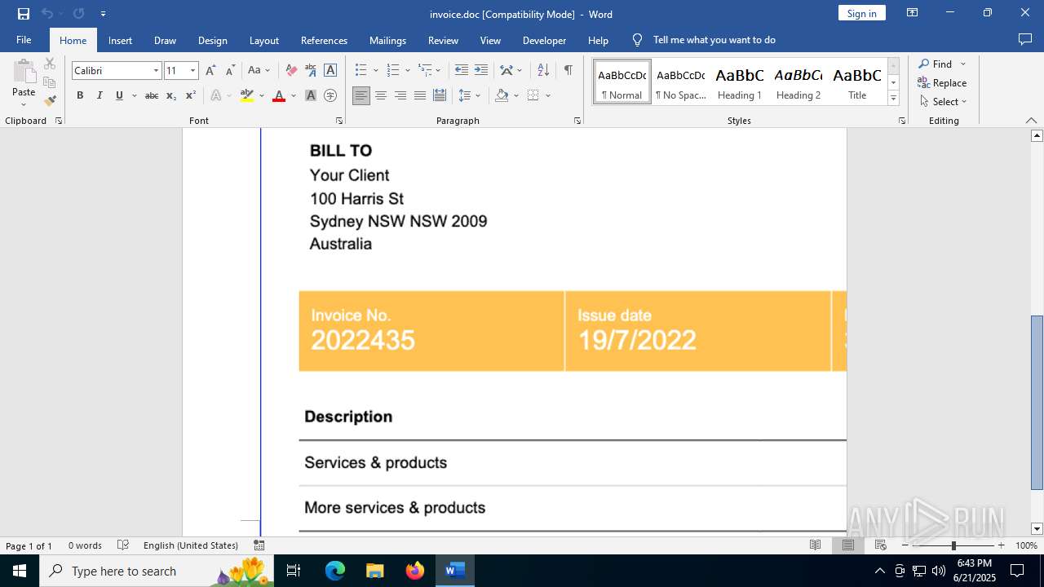Image resolution: width=1044 pixels, height=587 pixels.
Task: Increase font size with the grow icon
Action: tap(210, 70)
